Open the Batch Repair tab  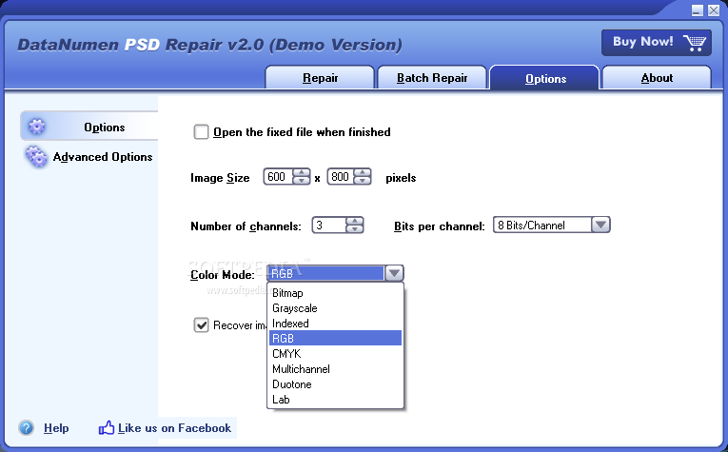coord(432,77)
